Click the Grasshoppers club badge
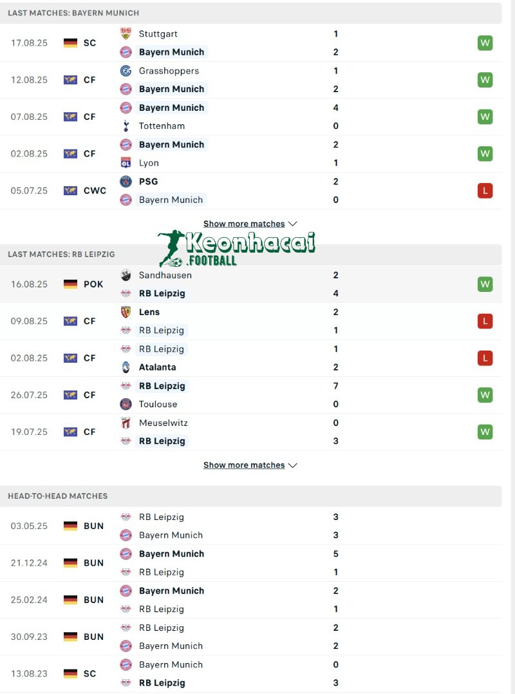Screen dimensions: 515x694 pyautogui.click(x=125, y=71)
